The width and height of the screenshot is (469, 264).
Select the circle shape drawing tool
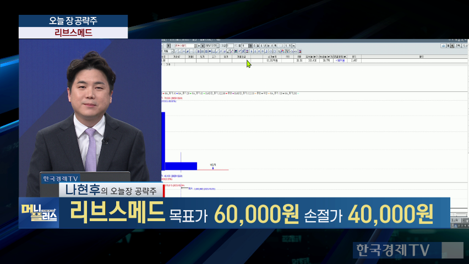pyautogui.click(x=271, y=51)
